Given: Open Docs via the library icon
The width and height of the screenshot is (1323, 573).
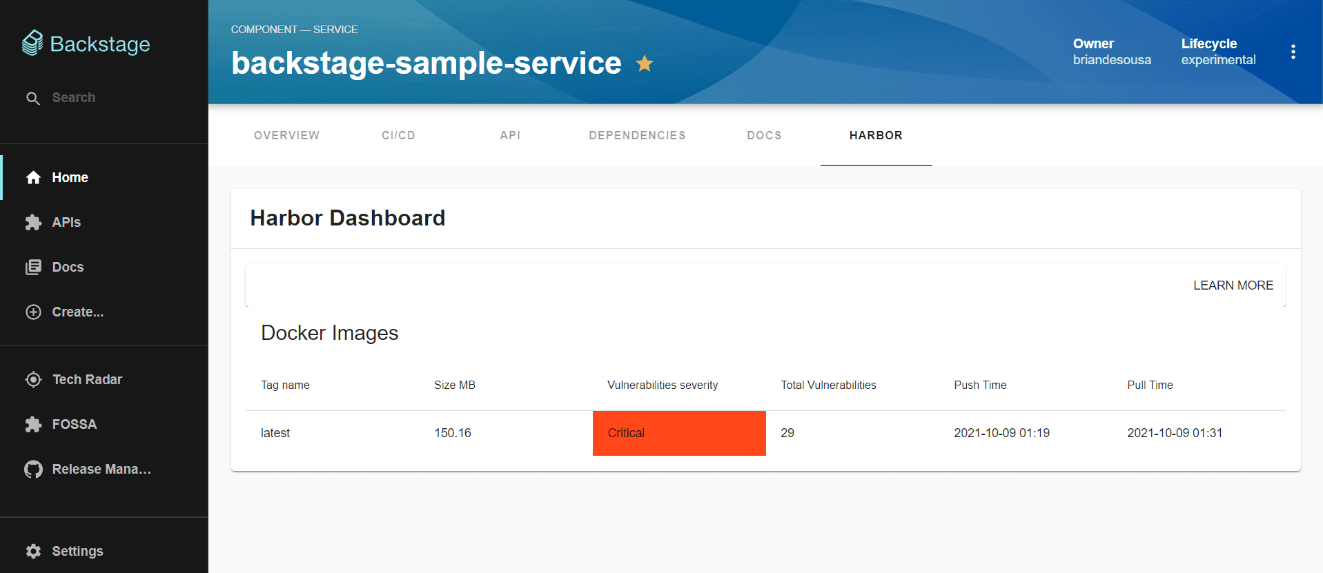Looking at the screenshot, I should (33, 267).
